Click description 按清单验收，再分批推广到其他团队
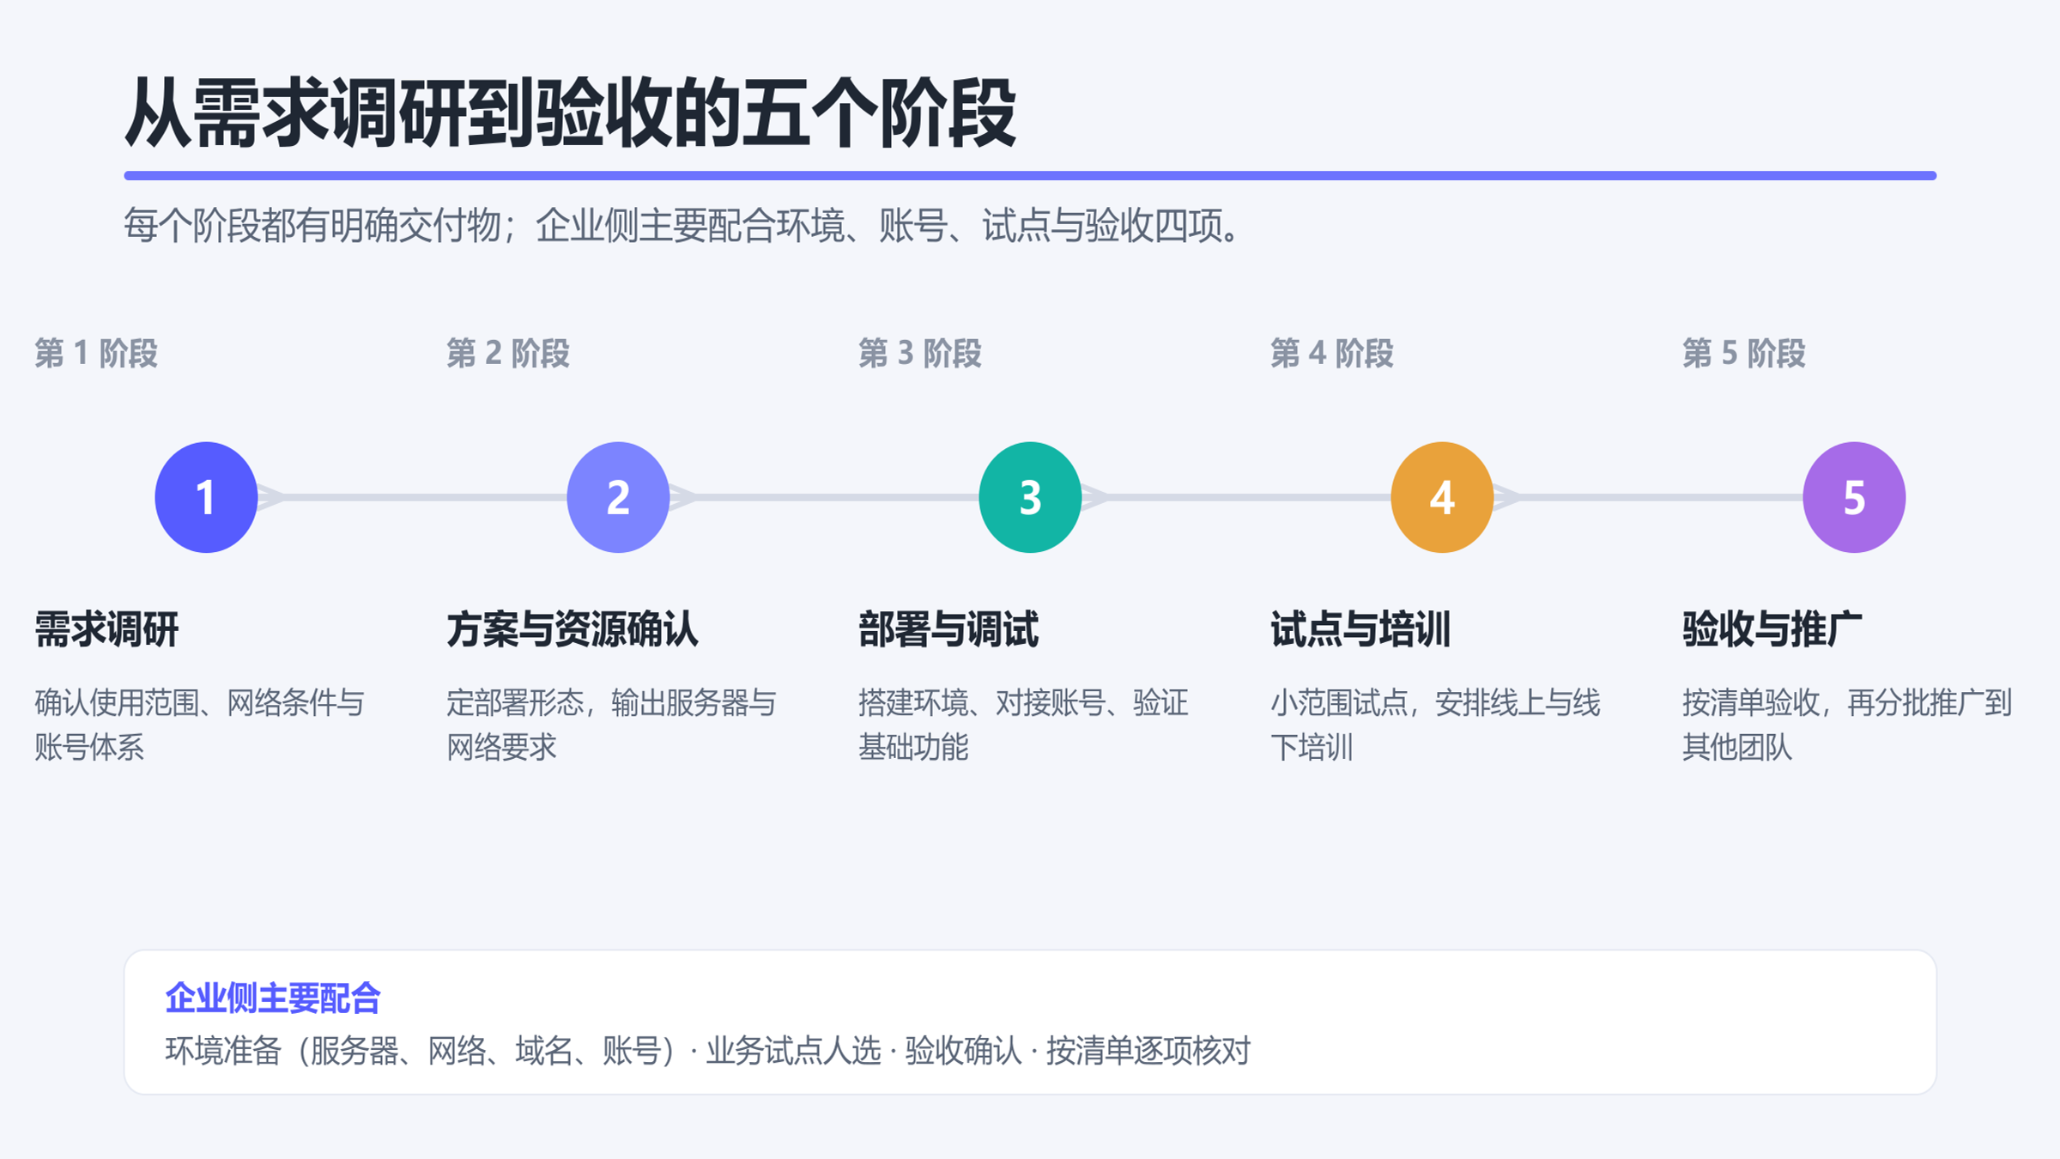 1847,725
